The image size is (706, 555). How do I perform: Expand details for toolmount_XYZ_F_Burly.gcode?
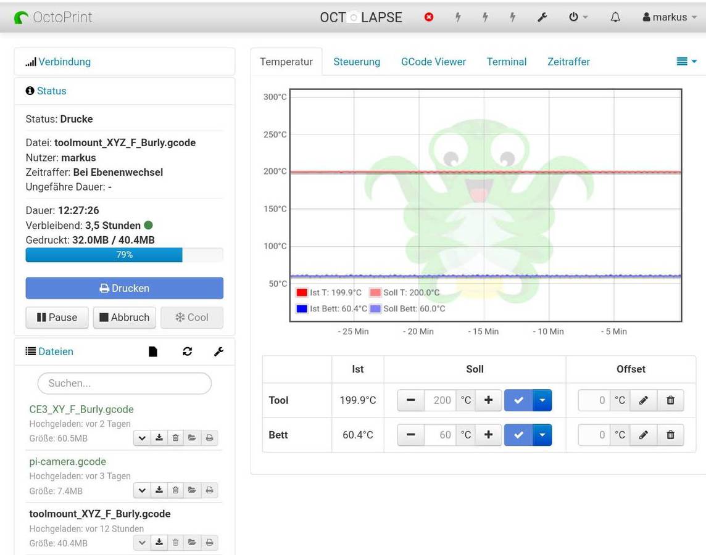[x=142, y=543]
